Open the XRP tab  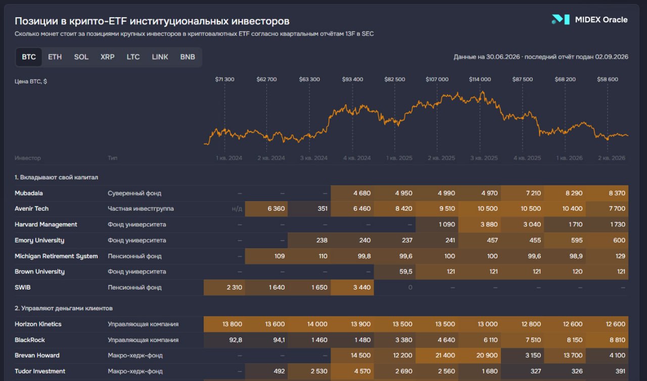[x=107, y=57]
